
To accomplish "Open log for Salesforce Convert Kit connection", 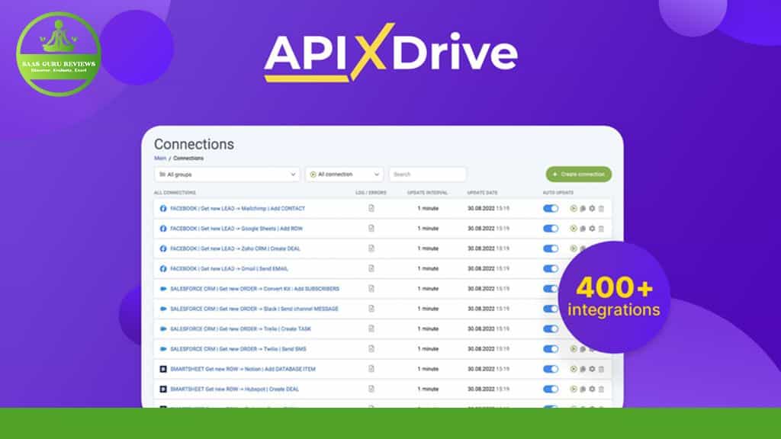I will click(x=371, y=288).
